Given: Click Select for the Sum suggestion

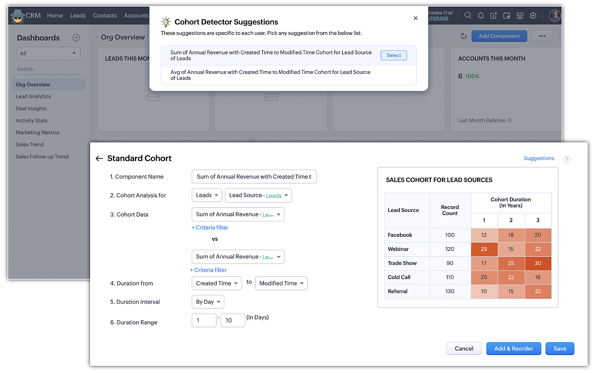Looking at the screenshot, I should 394,56.
